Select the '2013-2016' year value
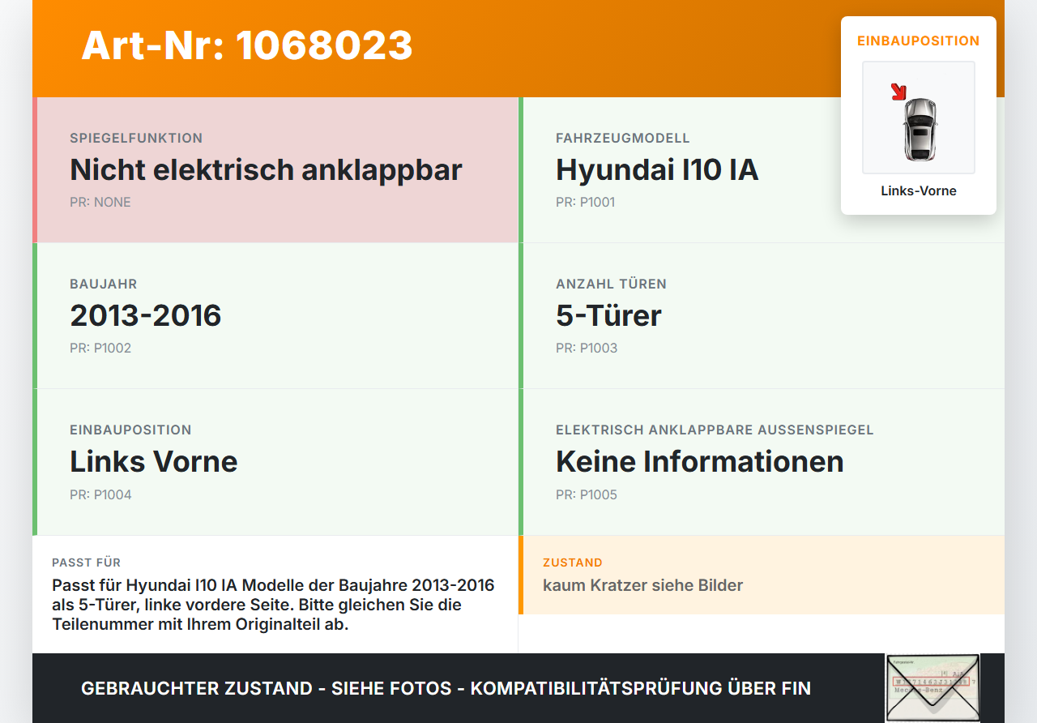The image size is (1037, 723). (146, 315)
